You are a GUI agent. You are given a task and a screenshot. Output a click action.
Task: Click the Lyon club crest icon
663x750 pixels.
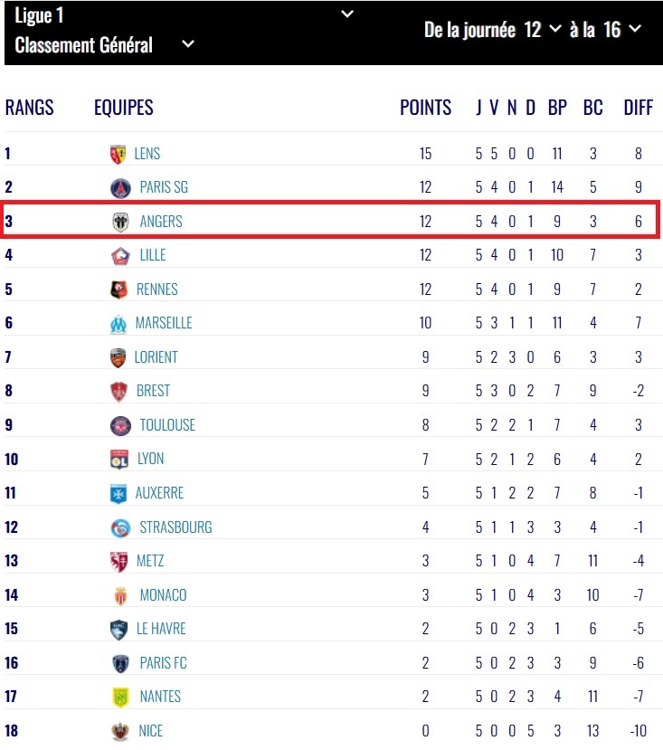[x=118, y=459]
